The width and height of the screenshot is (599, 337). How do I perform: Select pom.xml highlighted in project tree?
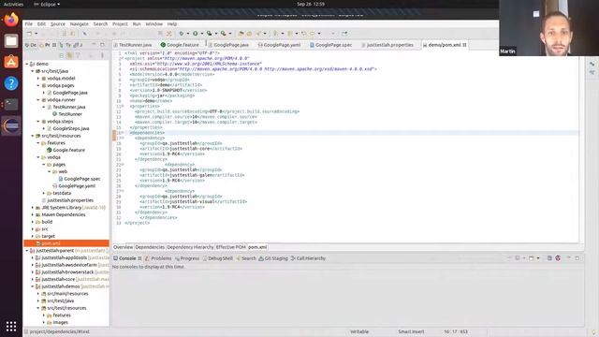click(66, 243)
